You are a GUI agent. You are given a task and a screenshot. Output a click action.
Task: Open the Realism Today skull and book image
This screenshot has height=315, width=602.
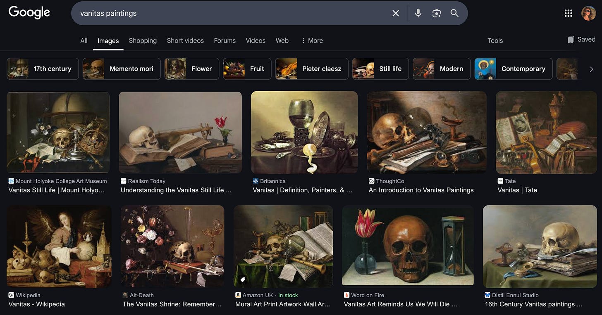point(180,132)
